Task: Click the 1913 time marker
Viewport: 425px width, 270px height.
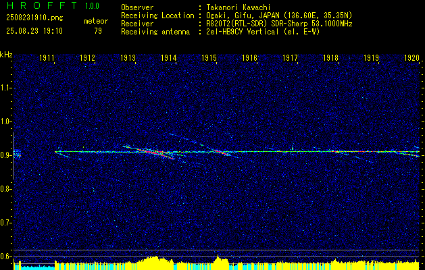Action: (128, 57)
